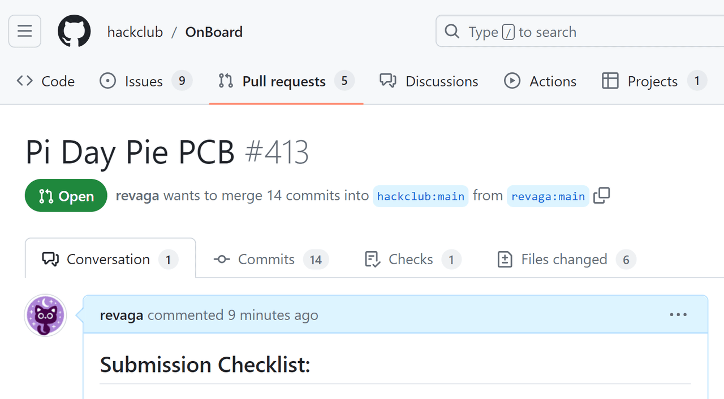Screen dimensions: 724x399
Task: Click the hackclub:main base branch link
Action: (x=420, y=196)
